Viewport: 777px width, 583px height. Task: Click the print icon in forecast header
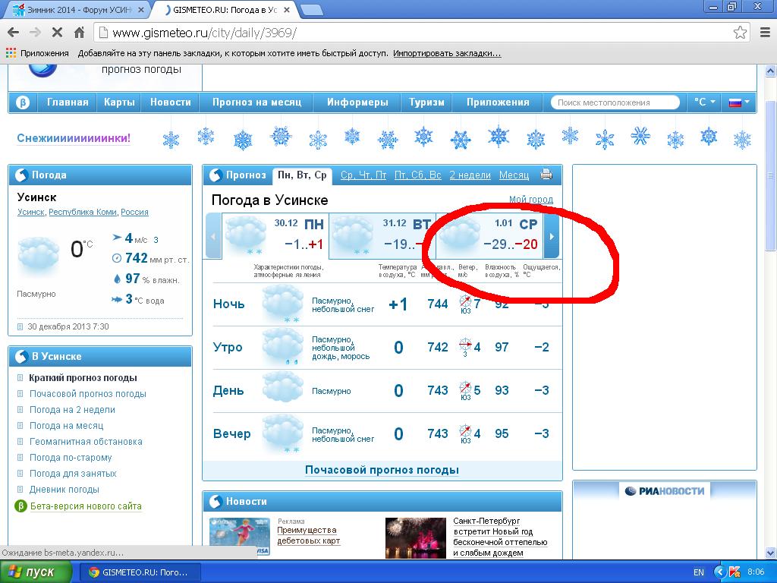point(546,175)
